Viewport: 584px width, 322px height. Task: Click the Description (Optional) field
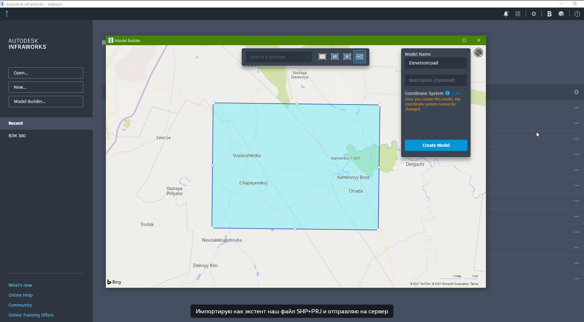tap(436, 80)
